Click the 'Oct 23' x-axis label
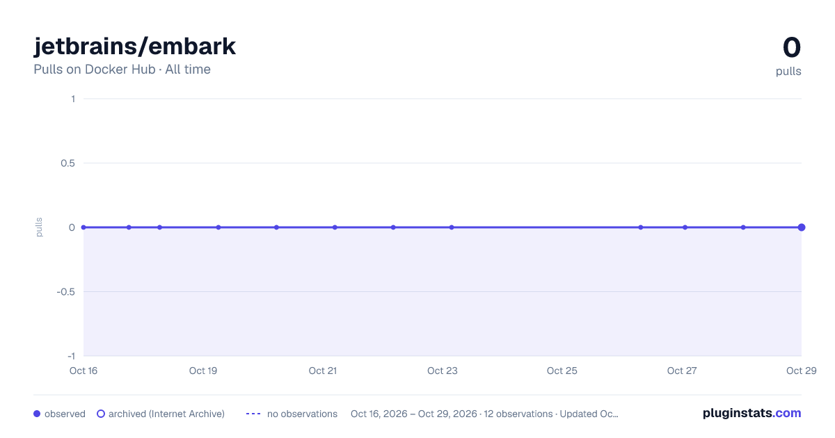 443,371
